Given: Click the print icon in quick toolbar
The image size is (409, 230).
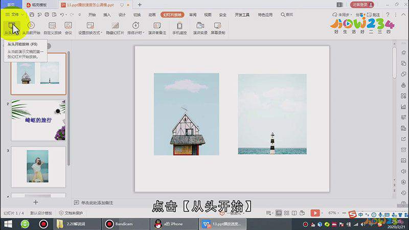Looking at the screenshot, I should 47,15.
